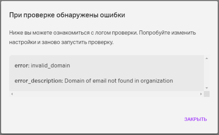Screen dimensions: 219x135
Task: Click the log's scroll up arrow
Action: pos(207,58)
